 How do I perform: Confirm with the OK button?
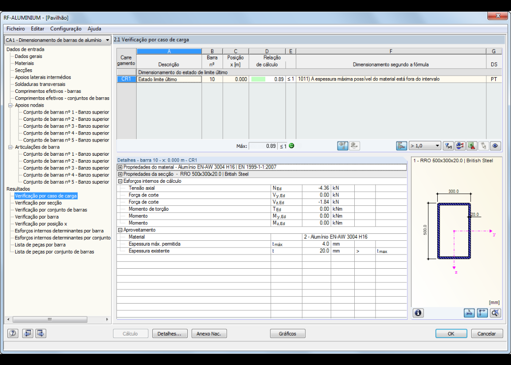(x=451, y=334)
